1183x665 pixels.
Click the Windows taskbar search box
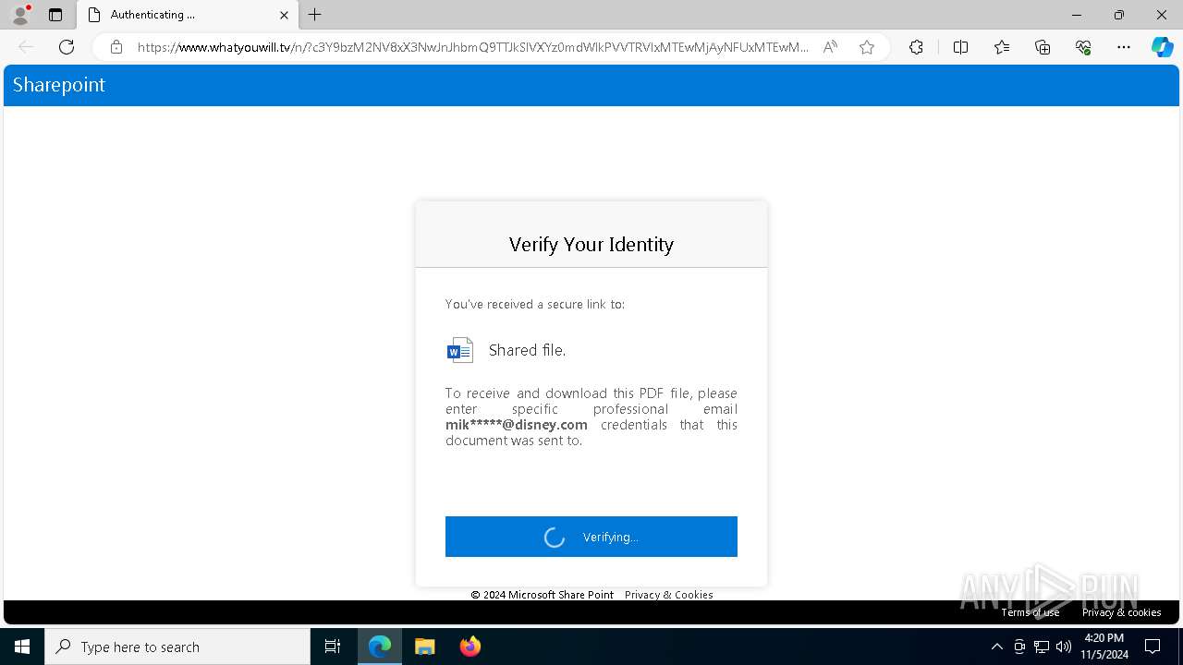(177, 647)
